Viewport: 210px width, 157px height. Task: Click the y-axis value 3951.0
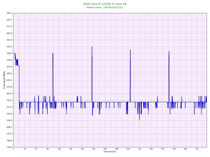[9, 13]
